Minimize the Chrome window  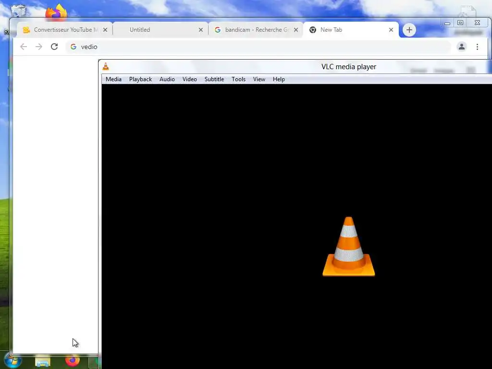tap(447, 23)
